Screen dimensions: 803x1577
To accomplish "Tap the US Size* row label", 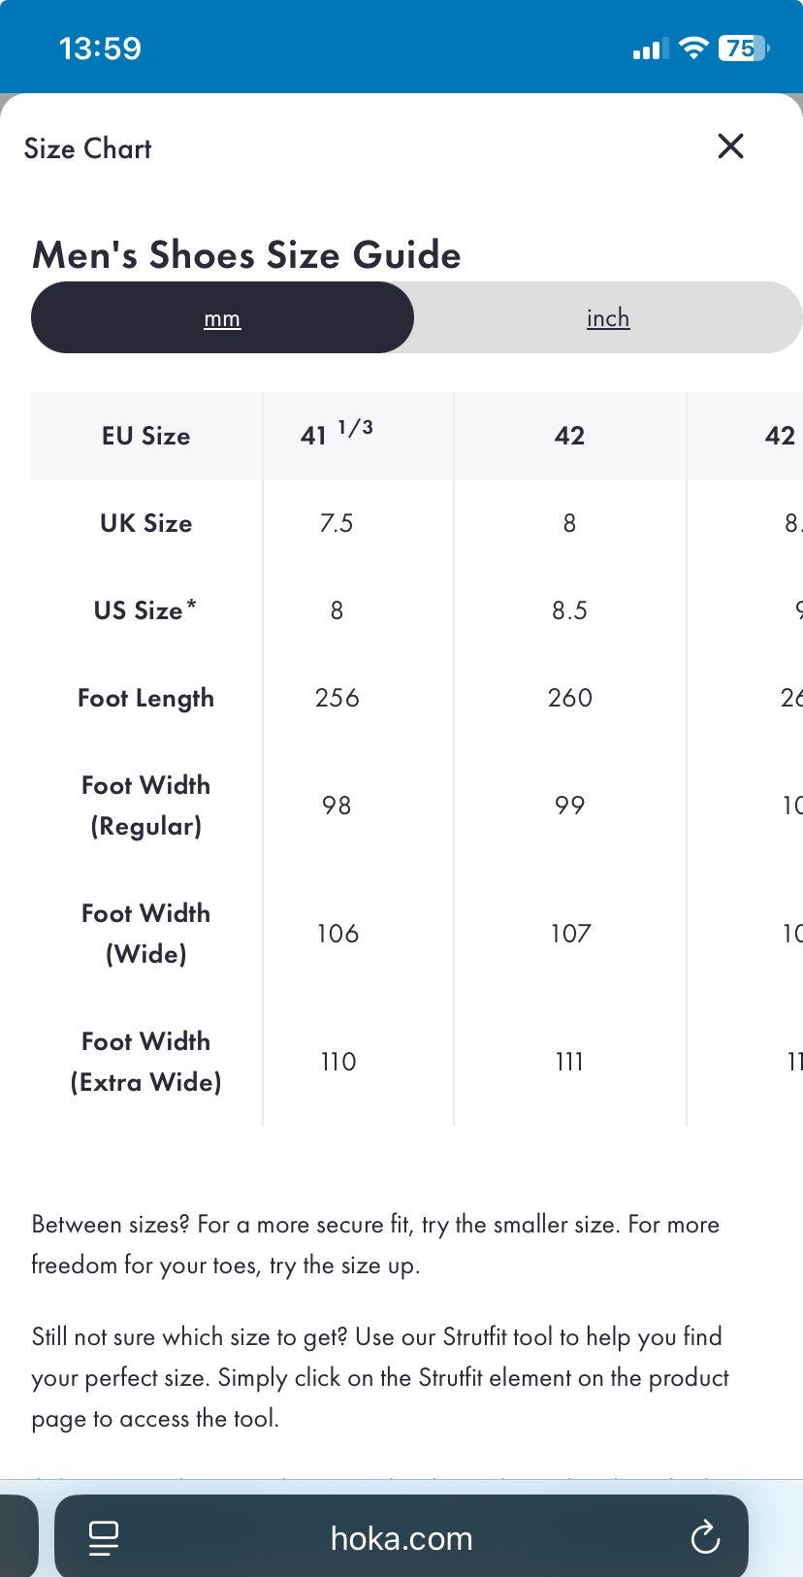I will tap(145, 610).
